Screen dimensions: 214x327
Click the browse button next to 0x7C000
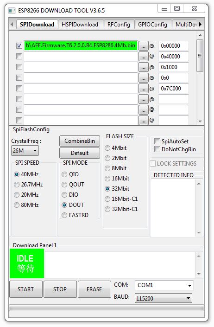click(144, 89)
